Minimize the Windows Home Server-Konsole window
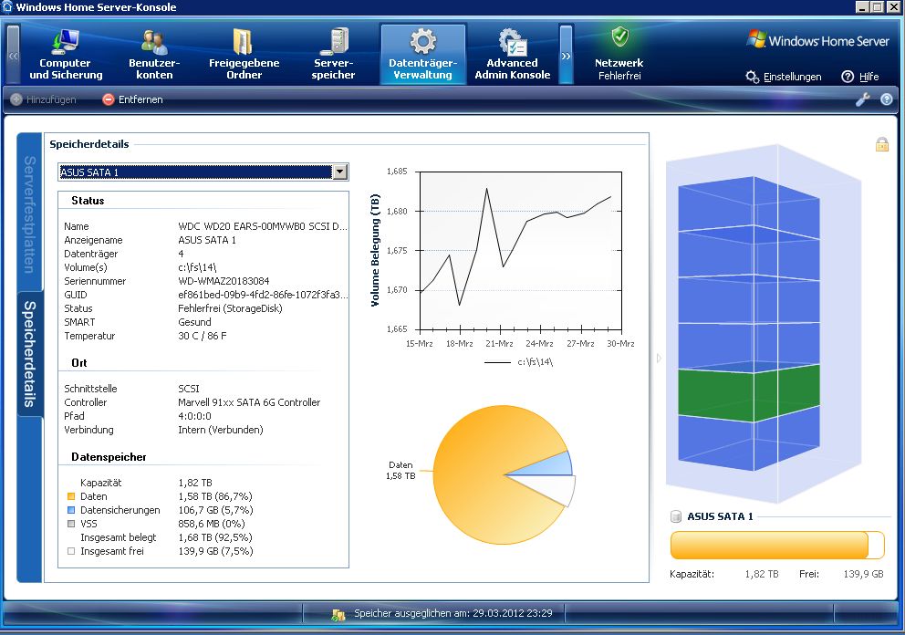The width and height of the screenshot is (905, 635). (x=862, y=7)
